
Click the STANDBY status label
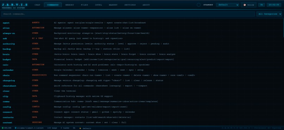point(208,5)
